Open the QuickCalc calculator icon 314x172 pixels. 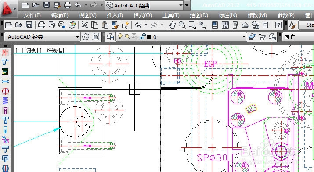(x=266, y=25)
